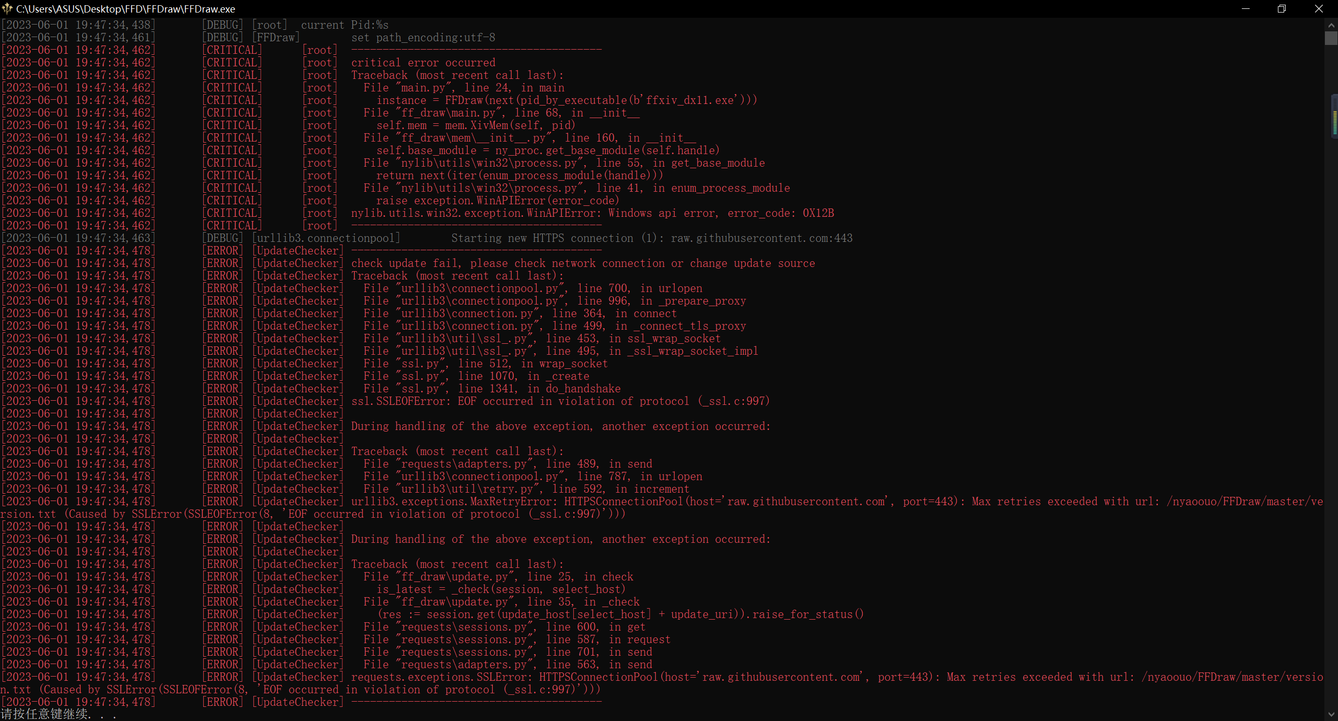Viewport: 1338px width, 721px height.
Task: Click the scrollbar up arrow
Action: [1331, 24]
